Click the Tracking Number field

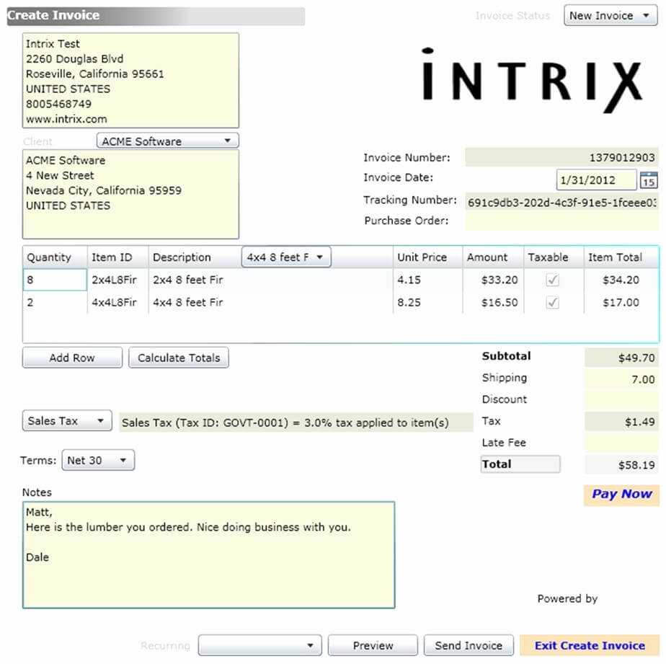pos(562,202)
